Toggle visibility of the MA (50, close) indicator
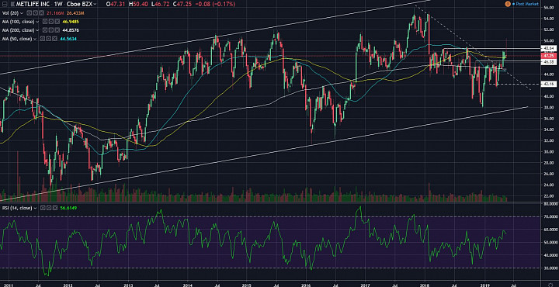559x287 pixels. pyautogui.click(x=43, y=39)
